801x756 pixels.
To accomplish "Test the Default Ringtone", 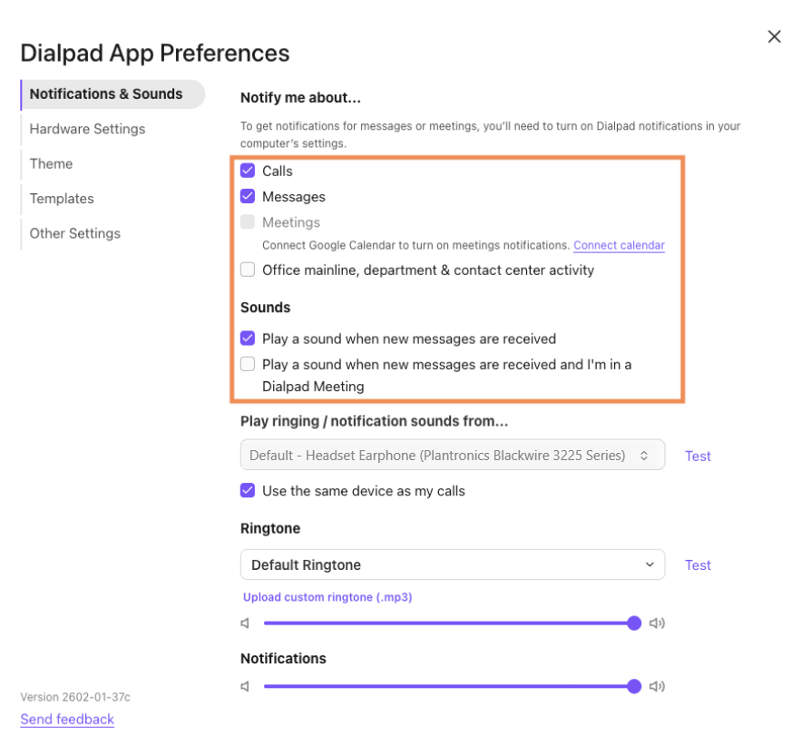I will pyautogui.click(x=698, y=565).
